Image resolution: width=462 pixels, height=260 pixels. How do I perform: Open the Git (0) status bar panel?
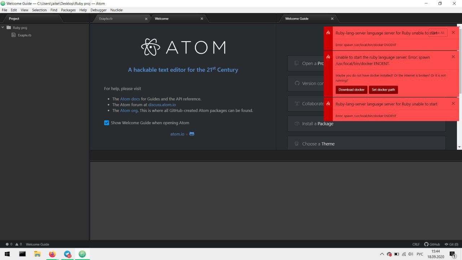(452, 244)
